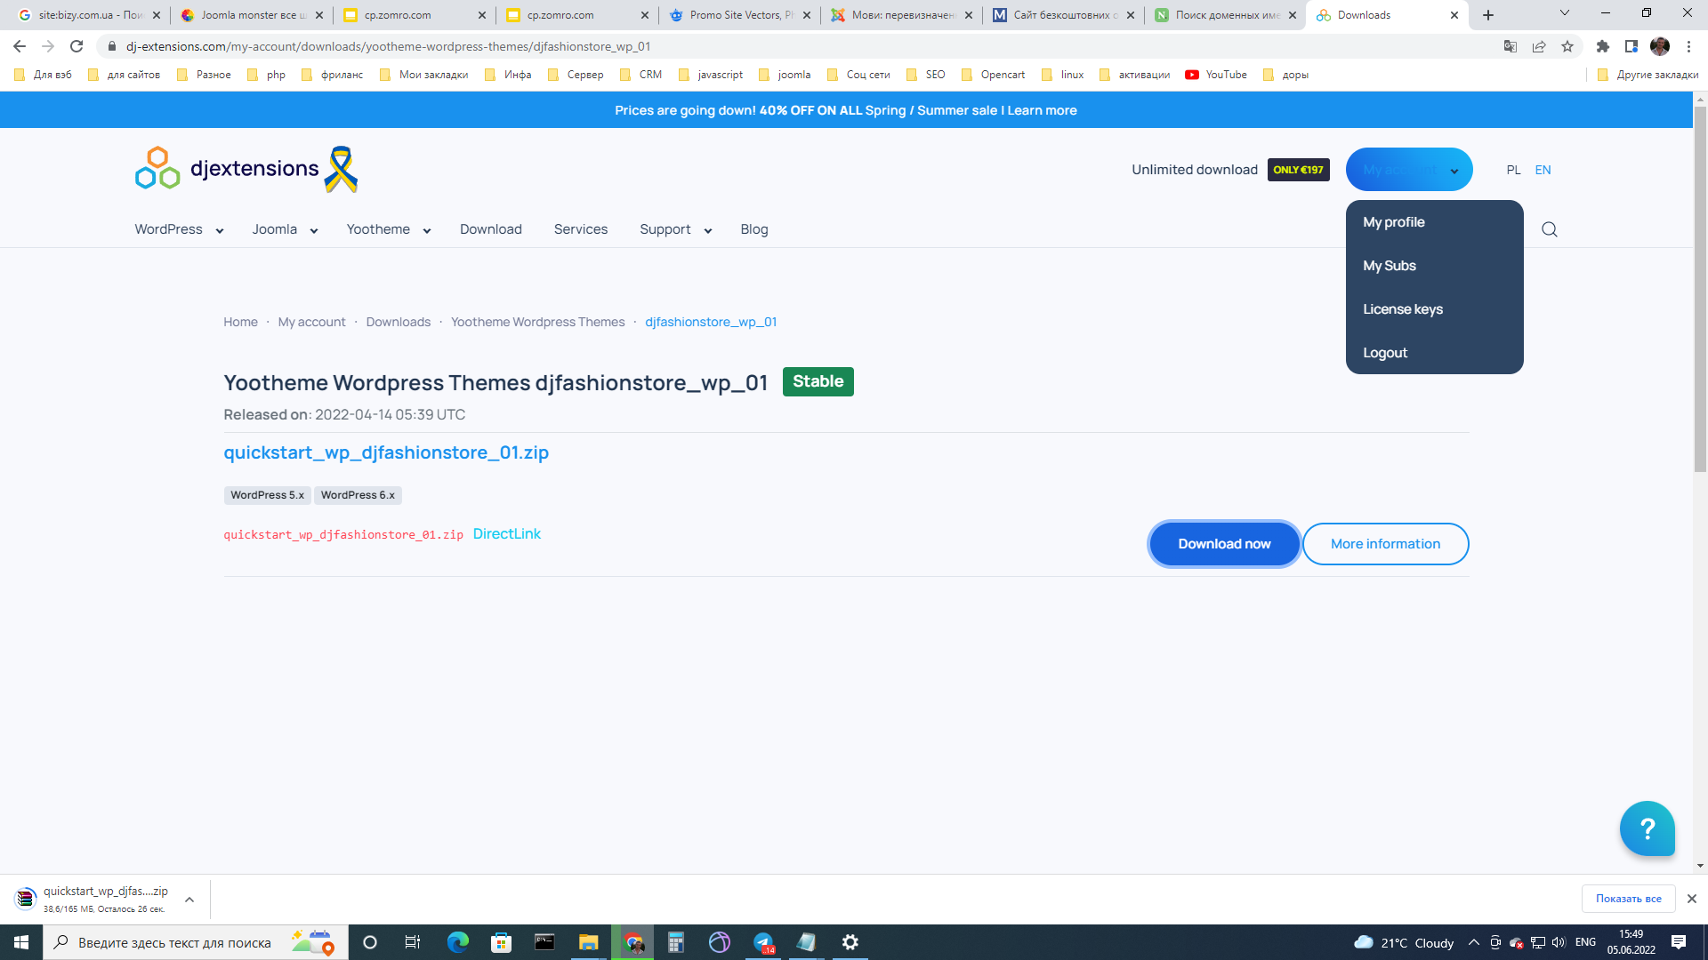This screenshot has width=1708, height=960.
Task: Click the page vertical scrollbar
Action: click(1700, 291)
